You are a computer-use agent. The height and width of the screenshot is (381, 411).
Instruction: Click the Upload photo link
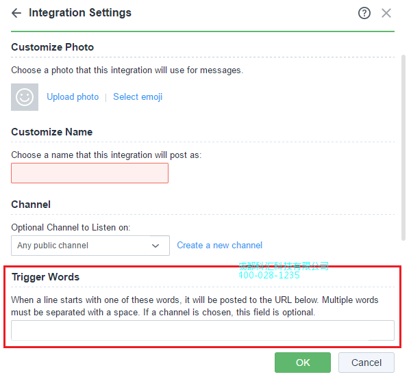click(73, 97)
